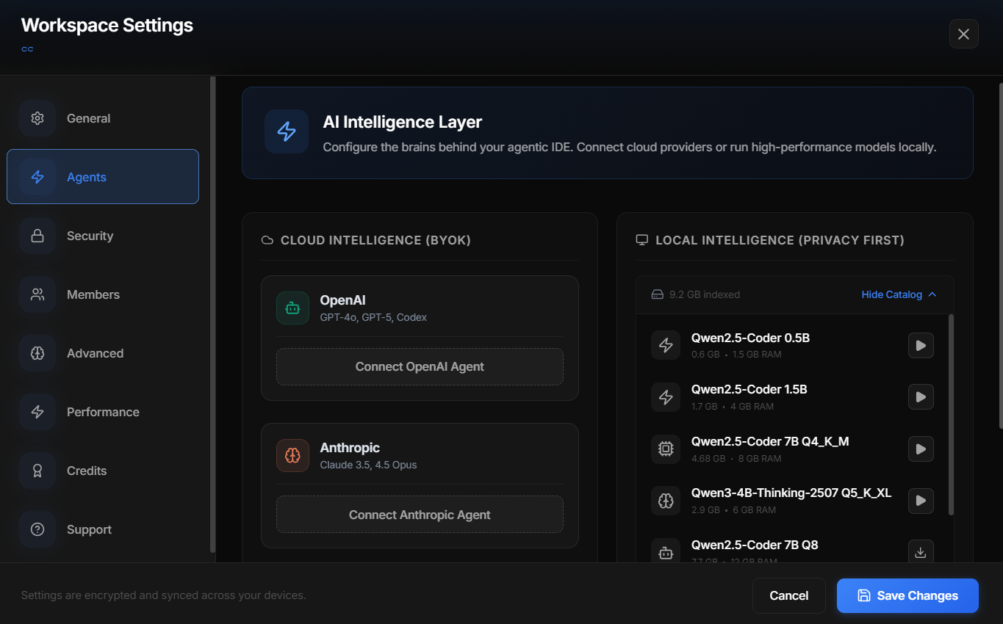Click the Qwen2.5-Coder 7B Q4_K_M chip icon

coord(666,449)
